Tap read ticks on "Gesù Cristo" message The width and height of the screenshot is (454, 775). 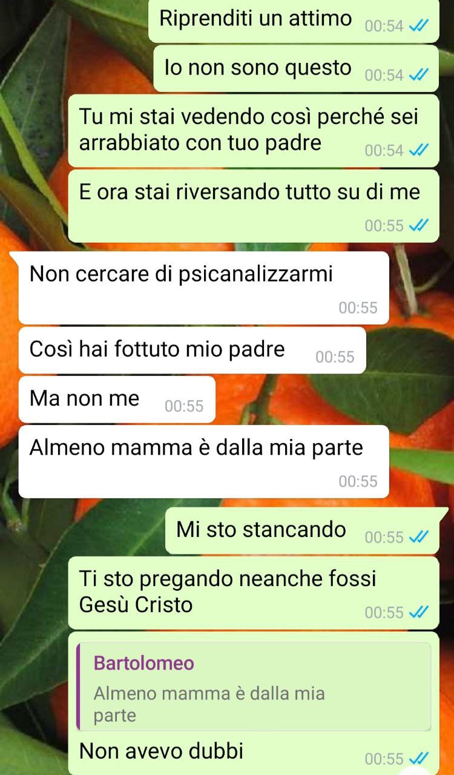point(419,612)
